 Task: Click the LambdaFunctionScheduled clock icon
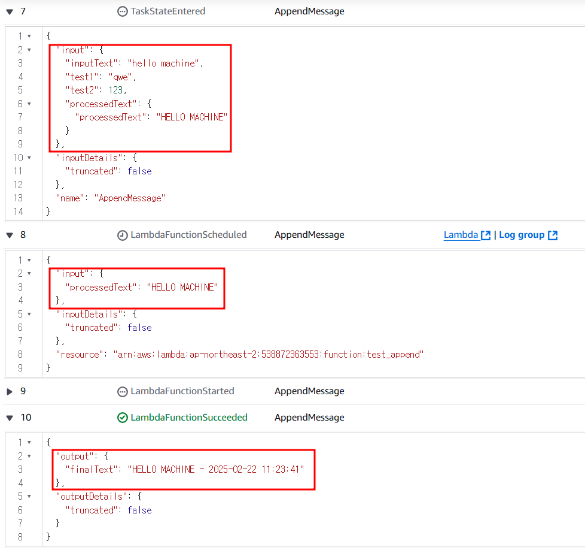123,235
